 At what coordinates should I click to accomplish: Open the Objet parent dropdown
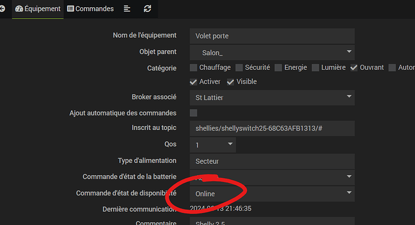tap(272, 52)
